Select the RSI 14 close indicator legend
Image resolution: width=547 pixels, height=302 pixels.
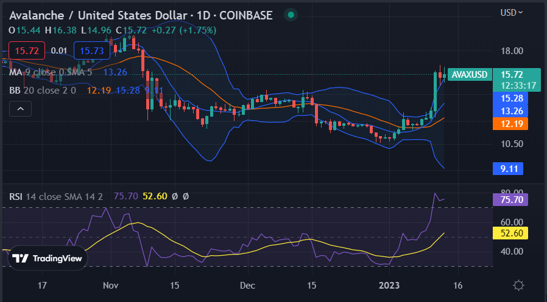pyautogui.click(x=56, y=197)
